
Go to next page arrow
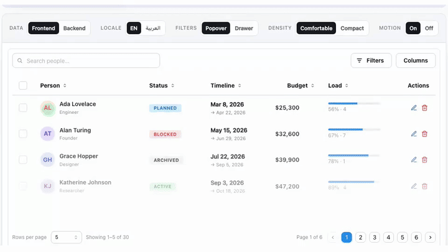point(431,237)
